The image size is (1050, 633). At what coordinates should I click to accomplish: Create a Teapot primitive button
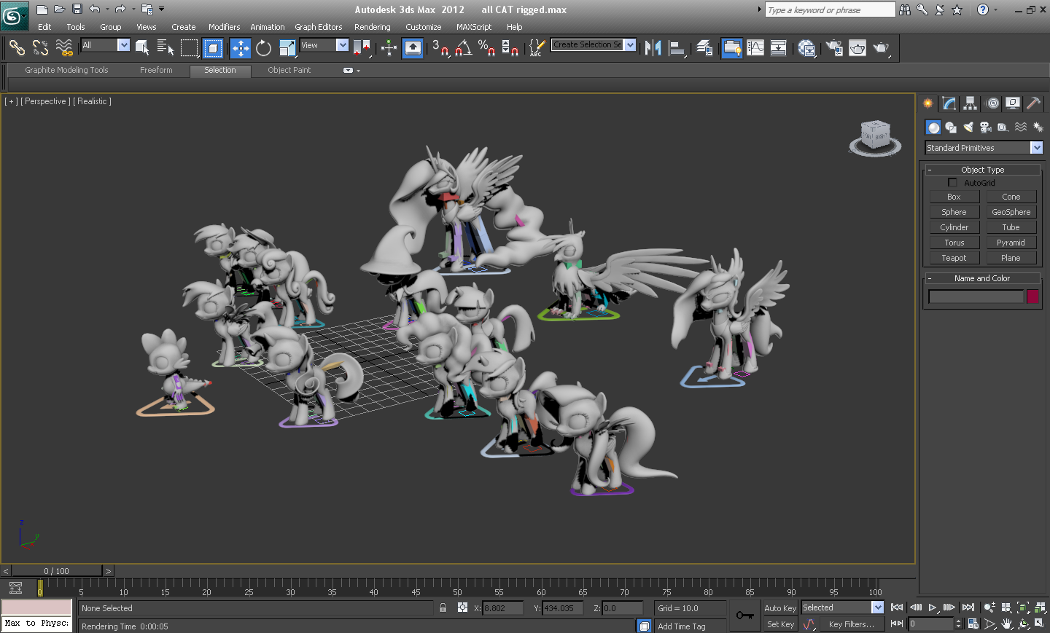(954, 258)
